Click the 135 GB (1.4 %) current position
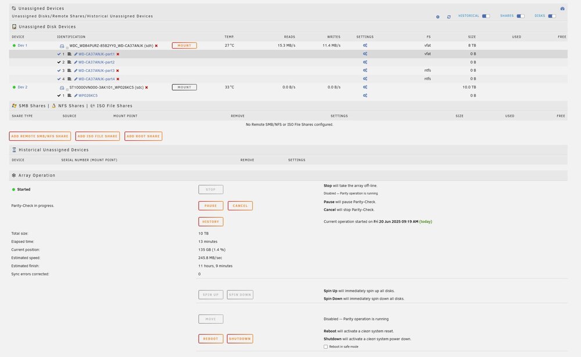Viewport: 581px width, 357px height. pyautogui.click(x=211, y=250)
